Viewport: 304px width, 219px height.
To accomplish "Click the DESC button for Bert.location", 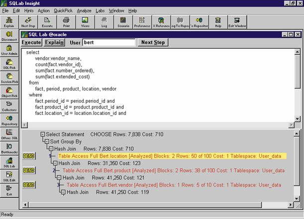I will tap(29, 156).
